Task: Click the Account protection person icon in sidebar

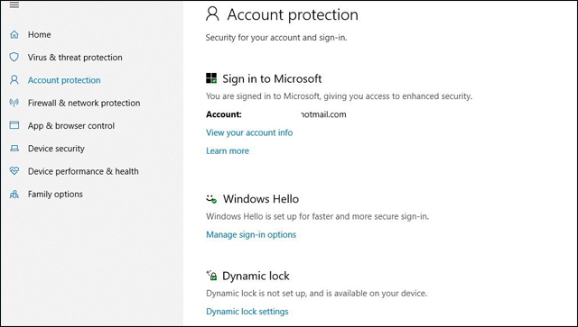Action: [14, 80]
